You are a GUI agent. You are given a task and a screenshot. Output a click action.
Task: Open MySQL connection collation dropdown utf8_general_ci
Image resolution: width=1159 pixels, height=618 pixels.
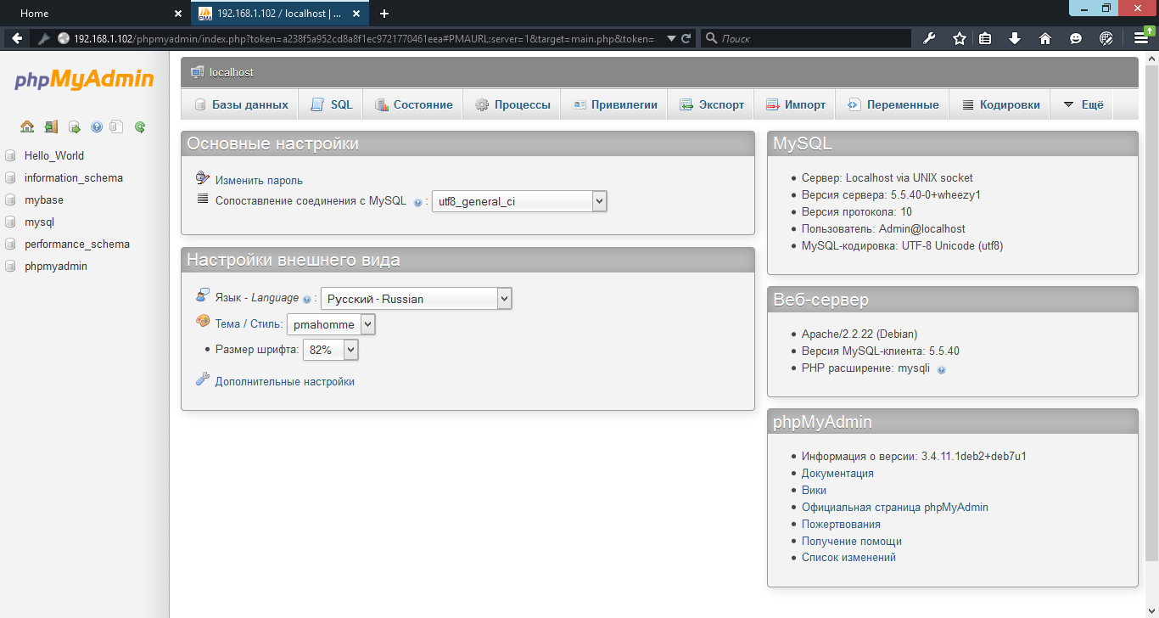pos(519,202)
